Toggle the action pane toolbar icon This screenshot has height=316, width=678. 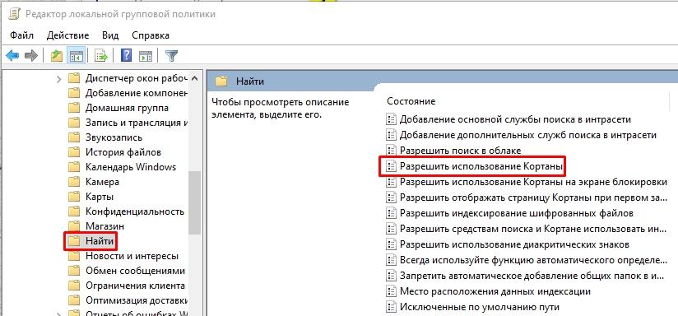tap(146, 55)
